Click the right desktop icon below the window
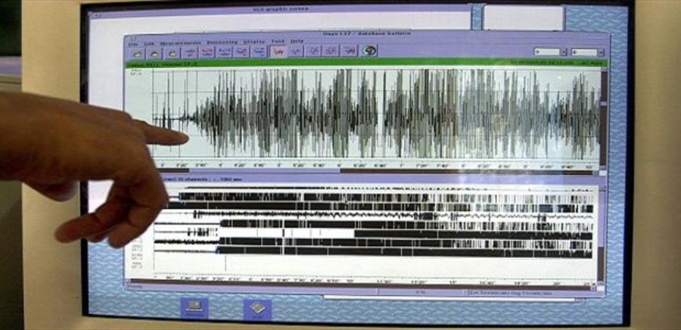The width and height of the screenshot is (681, 330). [257, 308]
